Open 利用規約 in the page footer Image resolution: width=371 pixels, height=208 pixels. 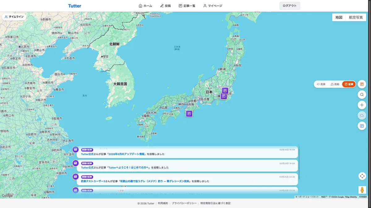pyautogui.click(x=163, y=203)
